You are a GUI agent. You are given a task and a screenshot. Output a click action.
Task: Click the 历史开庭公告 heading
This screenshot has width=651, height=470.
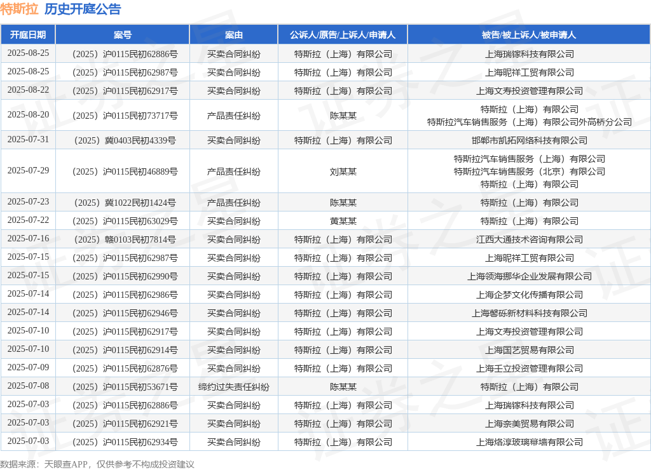click(83, 9)
